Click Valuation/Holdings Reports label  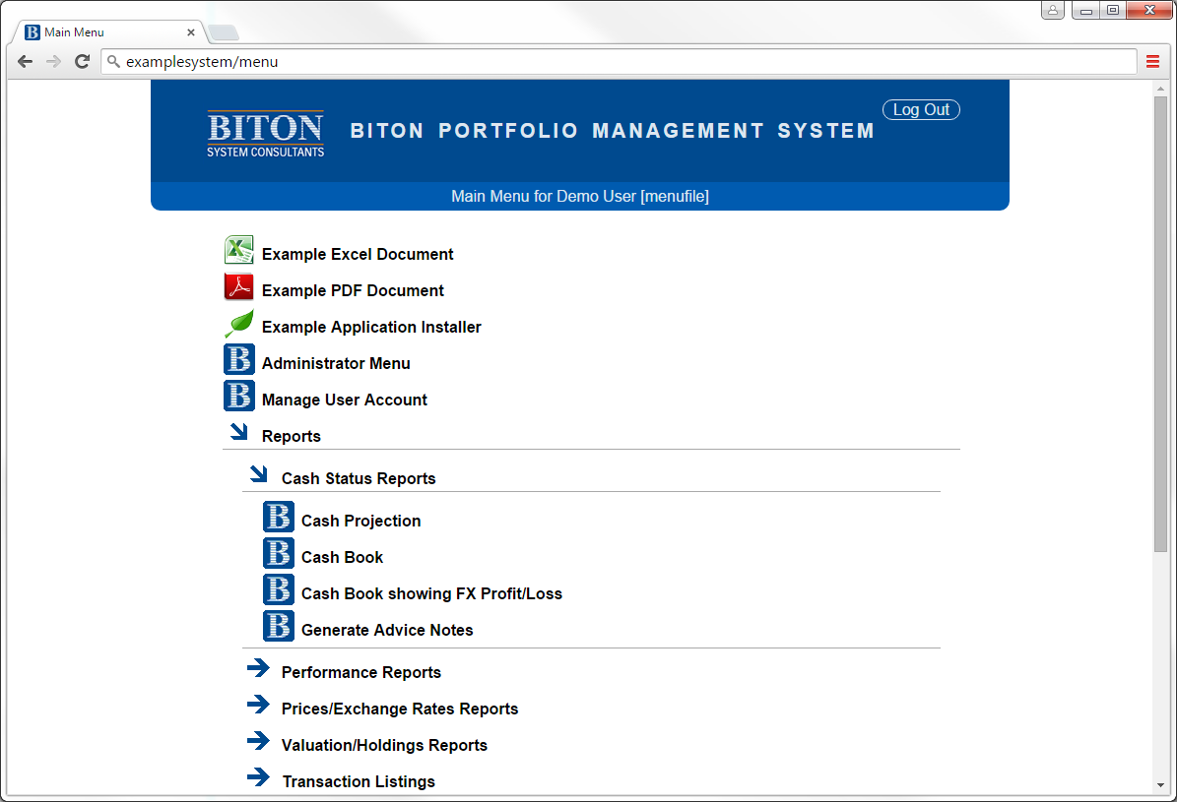pos(384,745)
